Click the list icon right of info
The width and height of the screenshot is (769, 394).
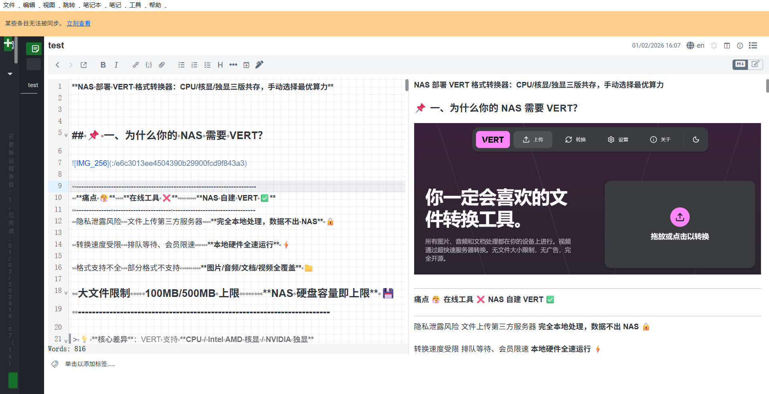pos(753,46)
